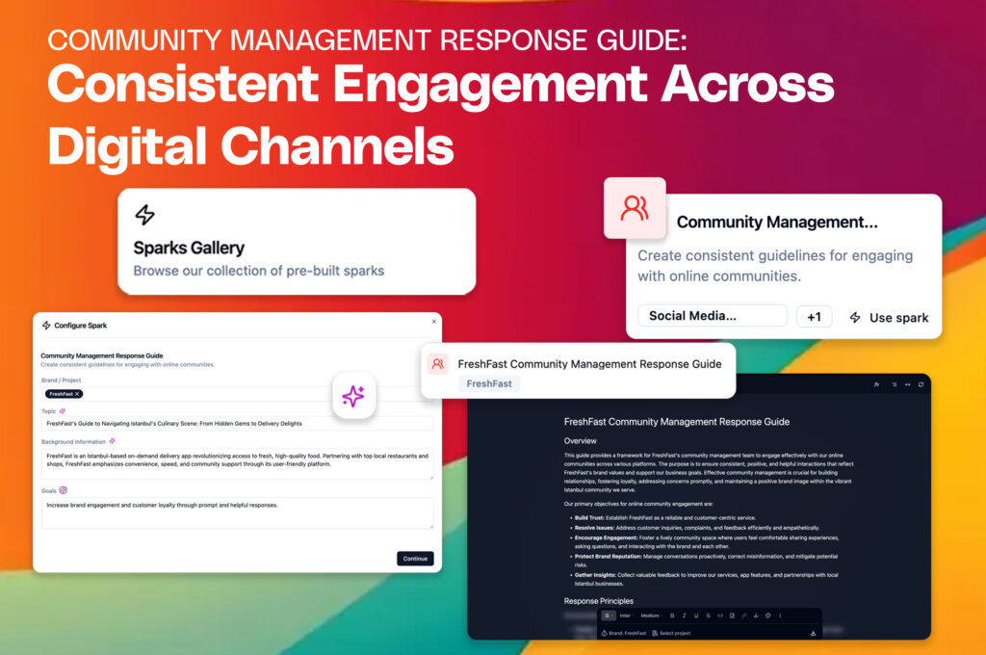Open the Select project selector
The width and height of the screenshot is (986, 655).
tap(671, 633)
